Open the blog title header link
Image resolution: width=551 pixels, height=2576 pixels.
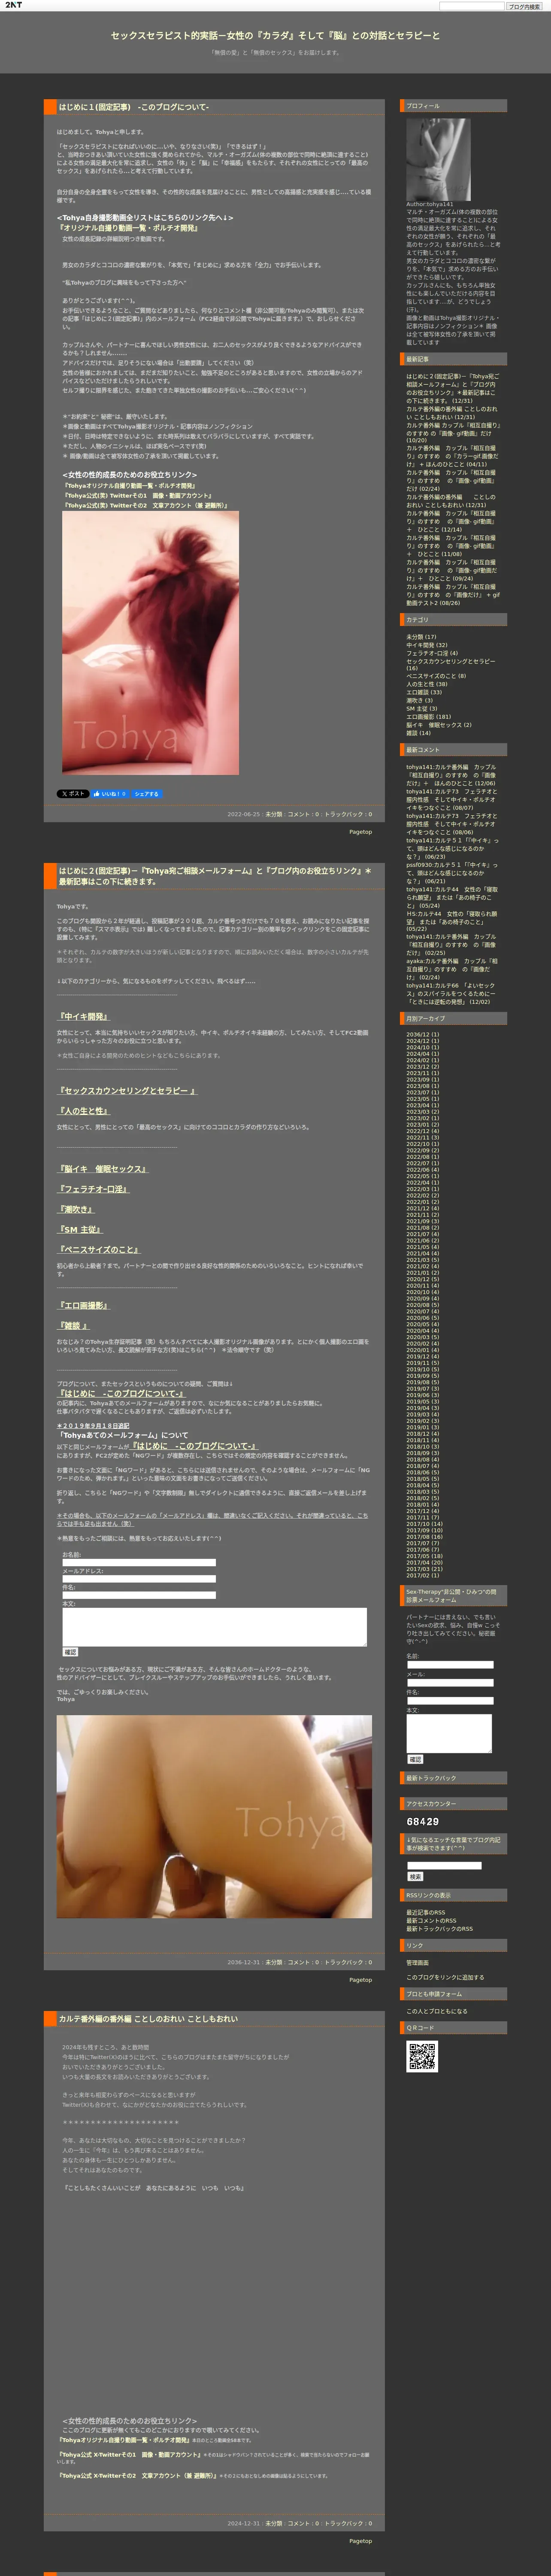pyautogui.click(x=275, y=35)
